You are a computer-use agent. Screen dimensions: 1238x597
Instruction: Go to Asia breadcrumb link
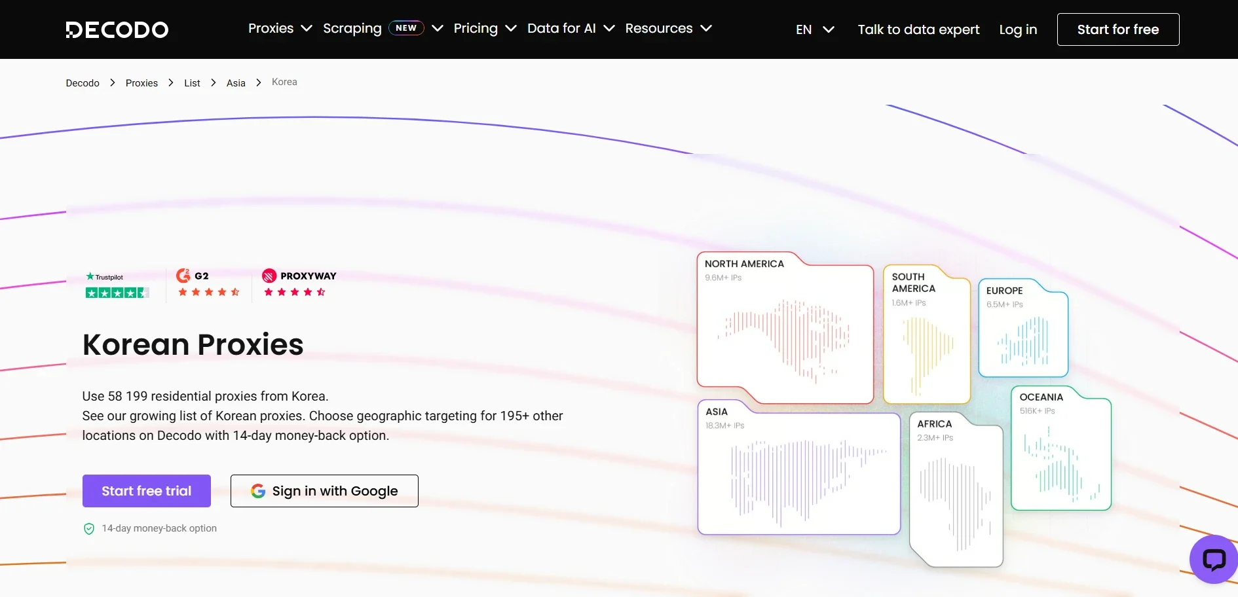pyautogui.click(x=236, y=83)
